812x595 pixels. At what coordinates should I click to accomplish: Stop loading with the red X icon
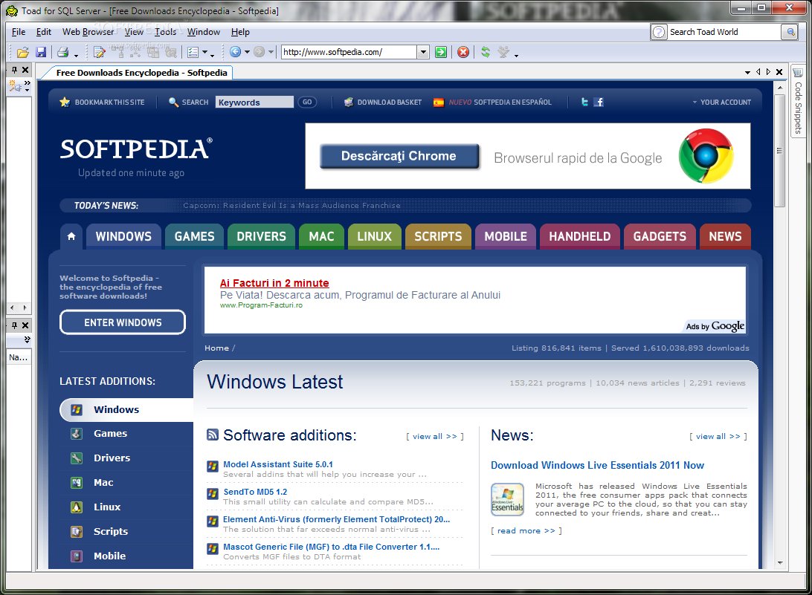pos(463,52)
